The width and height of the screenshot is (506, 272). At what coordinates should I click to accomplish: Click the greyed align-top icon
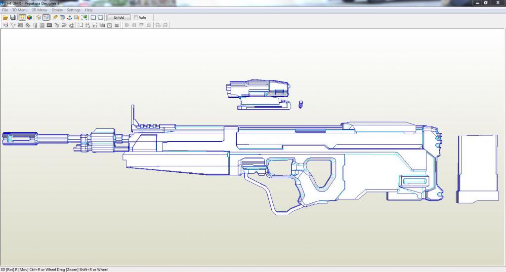point(141,25)
